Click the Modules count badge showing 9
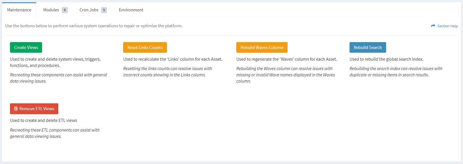The width and height of the screenshot is (463, 164). (65, 10)
